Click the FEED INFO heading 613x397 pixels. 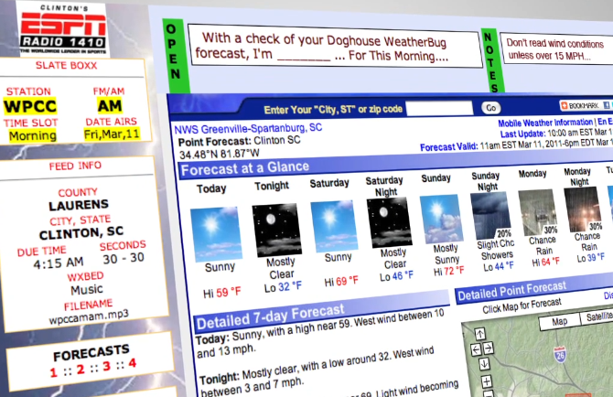point(75,166)
